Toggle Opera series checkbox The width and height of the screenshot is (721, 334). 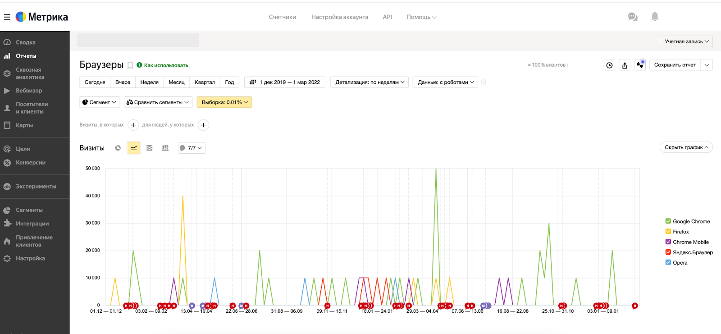(x=668, y=262)
